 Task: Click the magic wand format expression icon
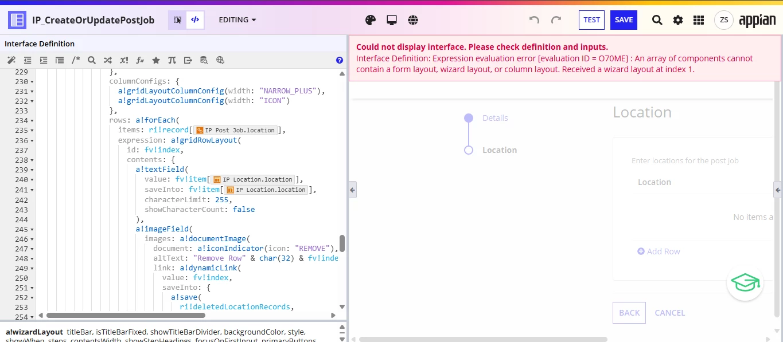click(11, 60)
